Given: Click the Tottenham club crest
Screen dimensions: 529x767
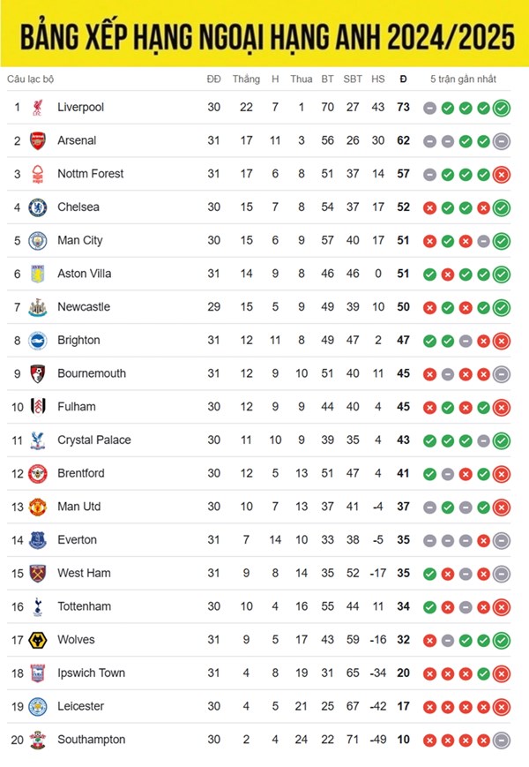Looking at the screenshot, I should 38,606.
